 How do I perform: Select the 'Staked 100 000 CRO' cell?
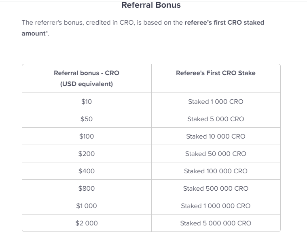(x=216, y=171)
